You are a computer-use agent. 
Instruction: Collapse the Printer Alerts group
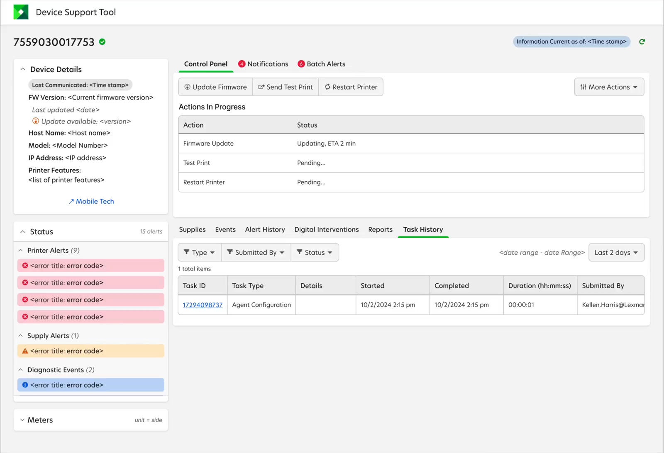21,251
